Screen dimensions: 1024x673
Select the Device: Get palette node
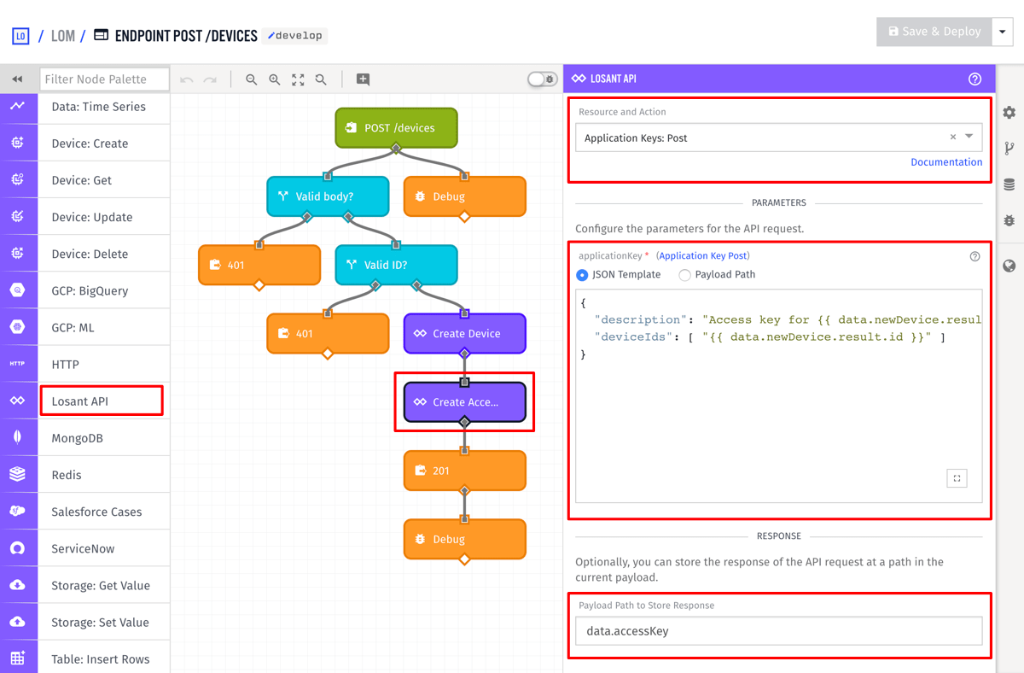(104, 180)
